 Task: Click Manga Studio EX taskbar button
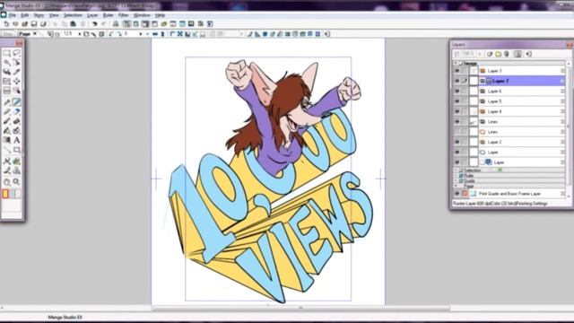point(65,317)
